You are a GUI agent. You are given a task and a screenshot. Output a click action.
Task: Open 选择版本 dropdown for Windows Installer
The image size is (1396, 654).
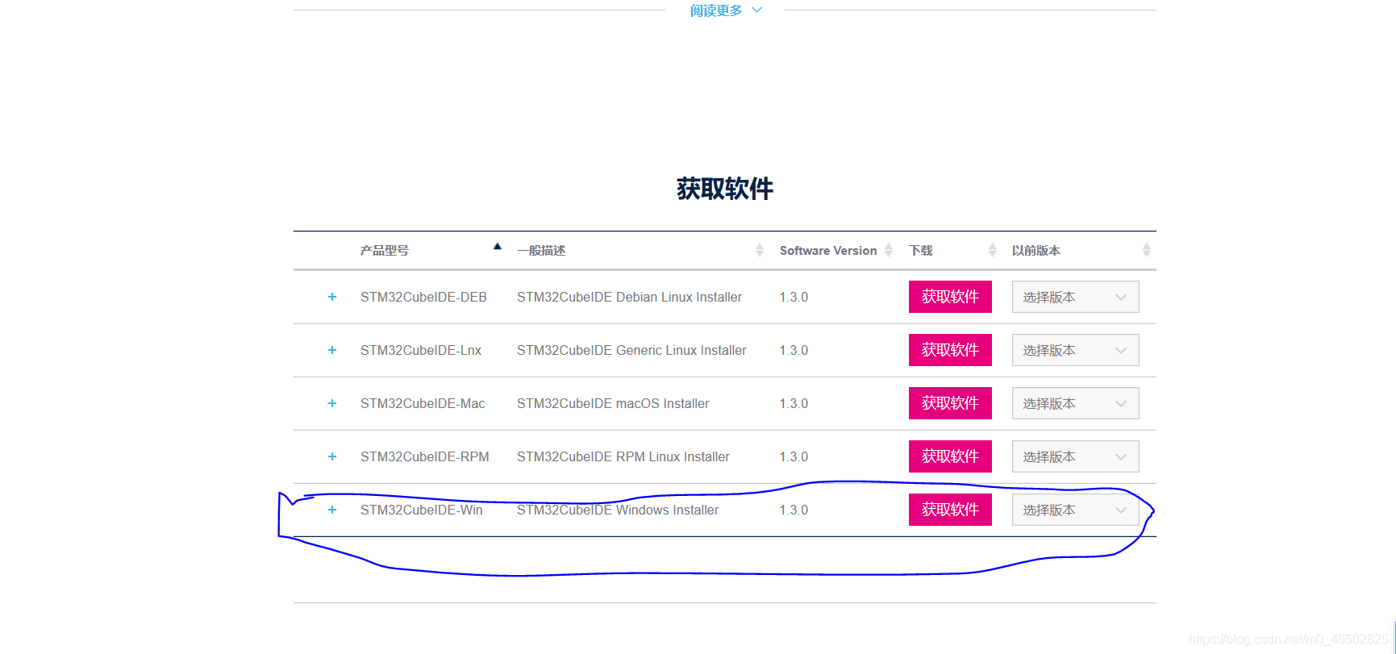[x=1075, y=510]
